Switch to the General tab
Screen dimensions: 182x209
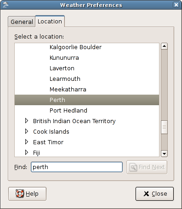22,22
